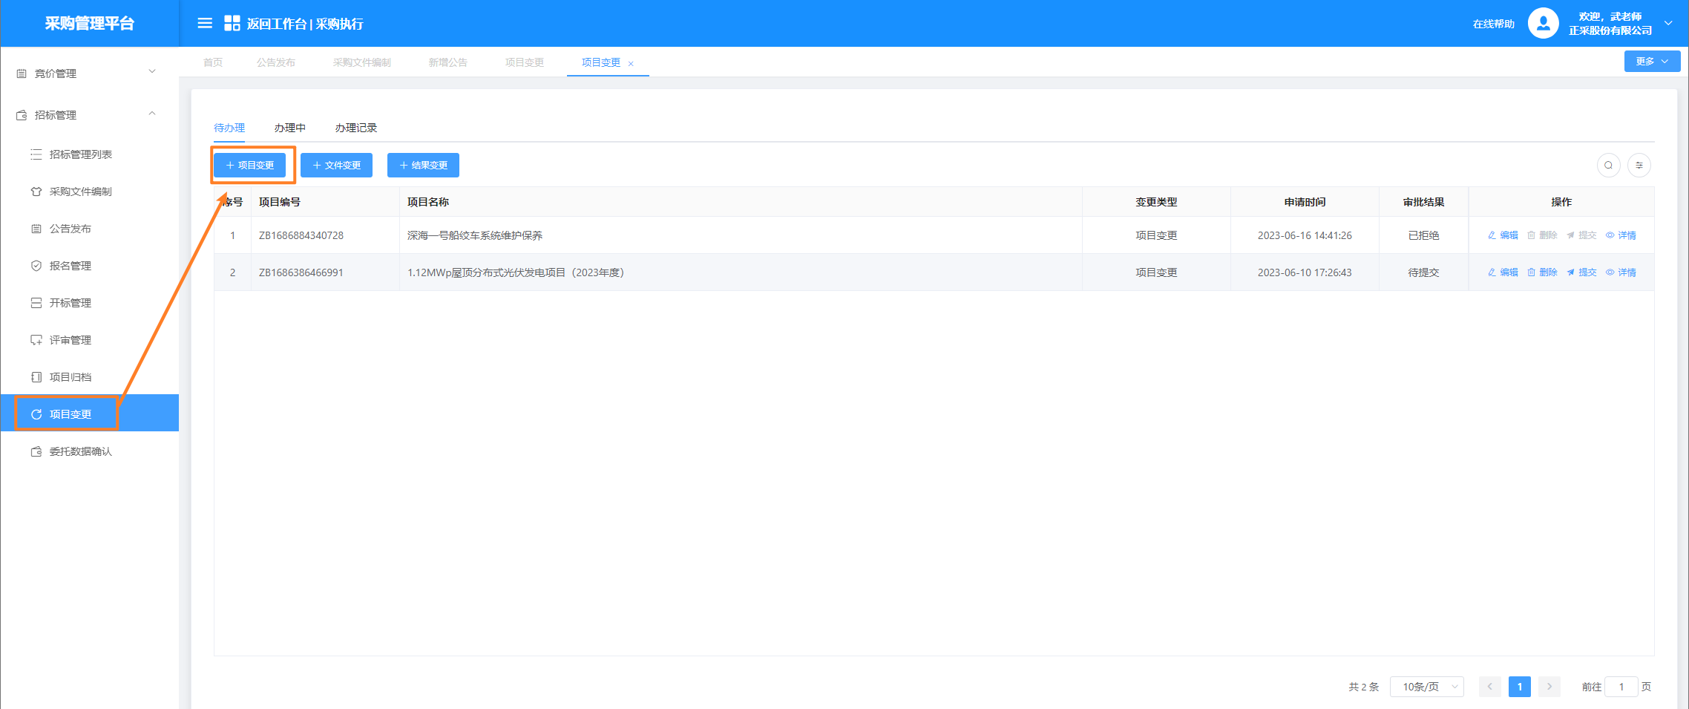Switch to the 办理中 tab
Viewport: 1689px width, 709px height.
289,128
